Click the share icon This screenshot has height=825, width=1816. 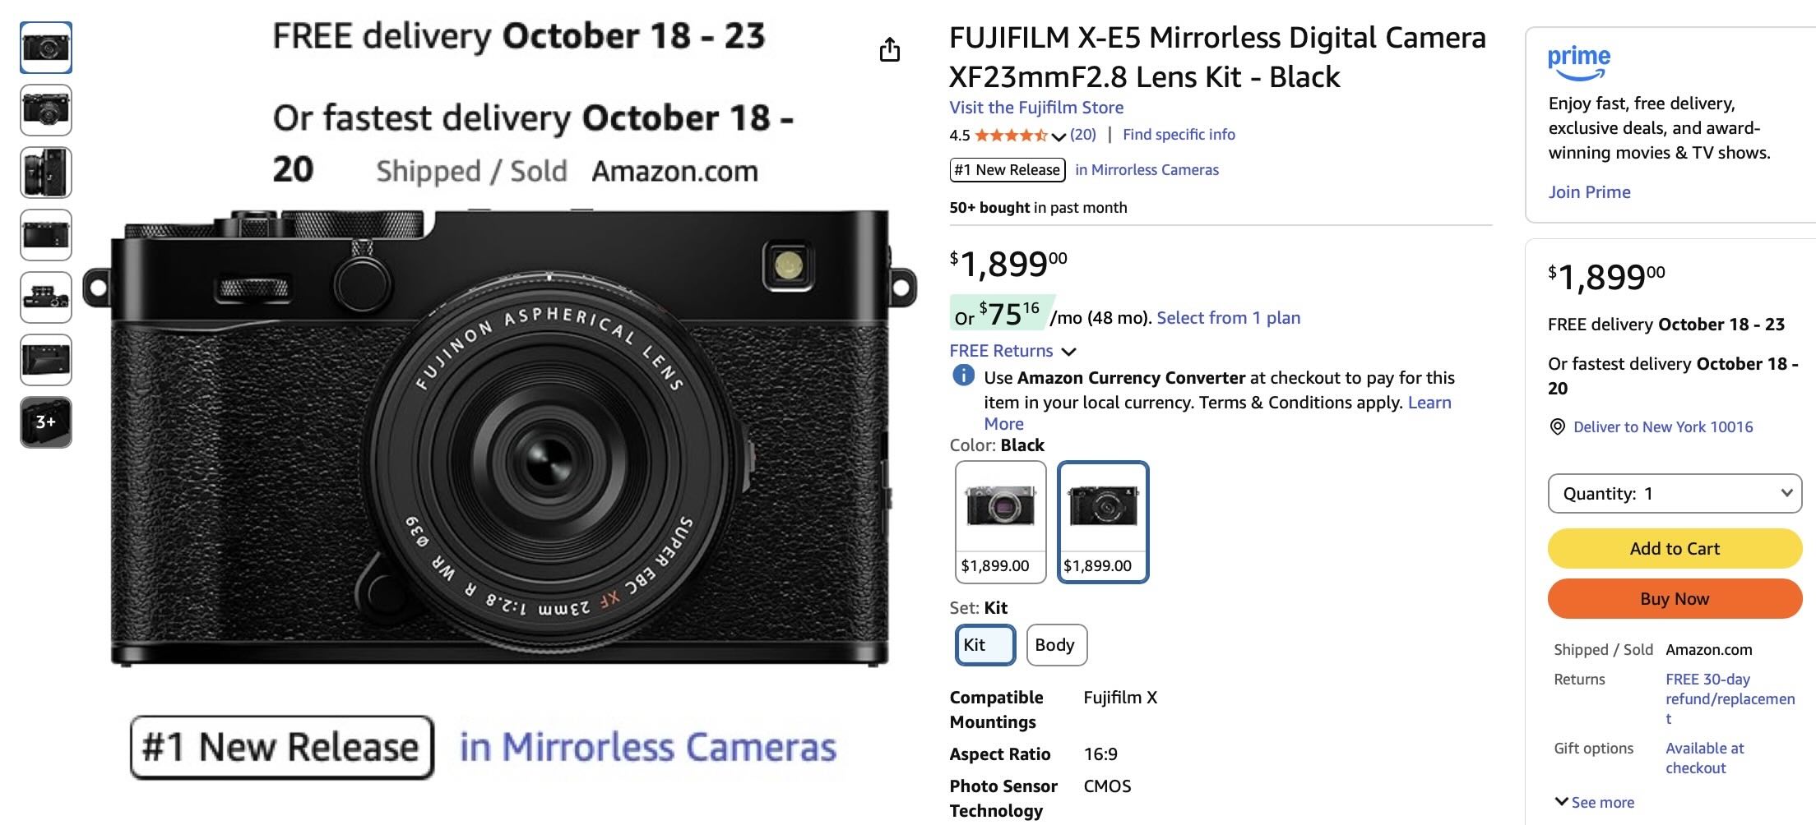pyautogui.click(x=890, y=49)
